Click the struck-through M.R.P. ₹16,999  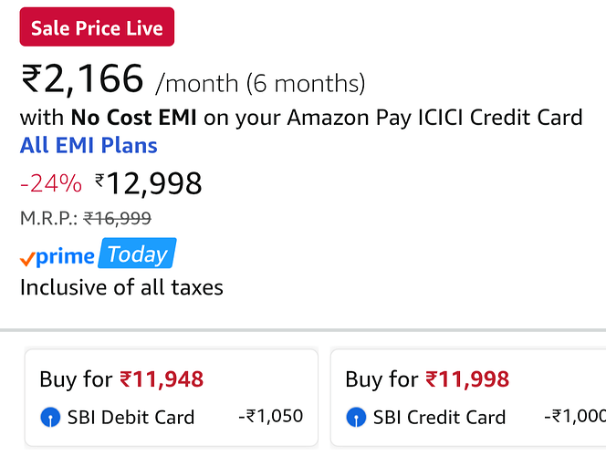[117, 219]
